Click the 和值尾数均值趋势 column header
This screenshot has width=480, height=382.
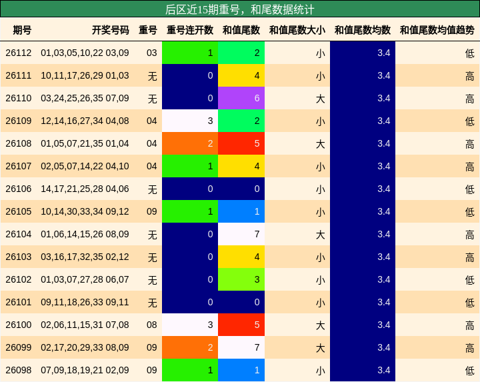[437, 30]
